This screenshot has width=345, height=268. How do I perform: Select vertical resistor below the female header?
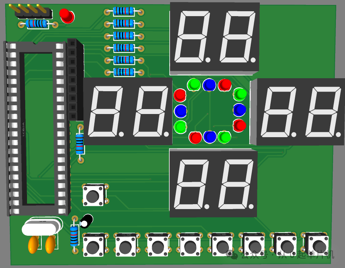pyautogui.click(x=80, y=143)
